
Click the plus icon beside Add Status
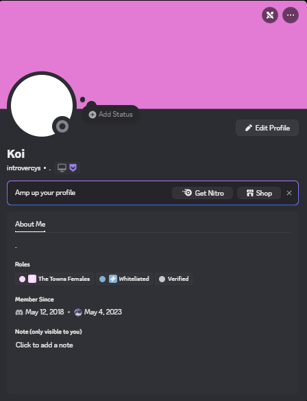coord(93,114)
